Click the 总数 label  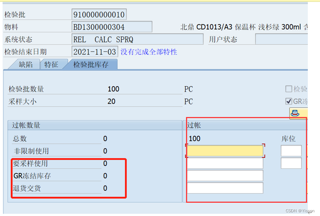(x=20, y=139)
